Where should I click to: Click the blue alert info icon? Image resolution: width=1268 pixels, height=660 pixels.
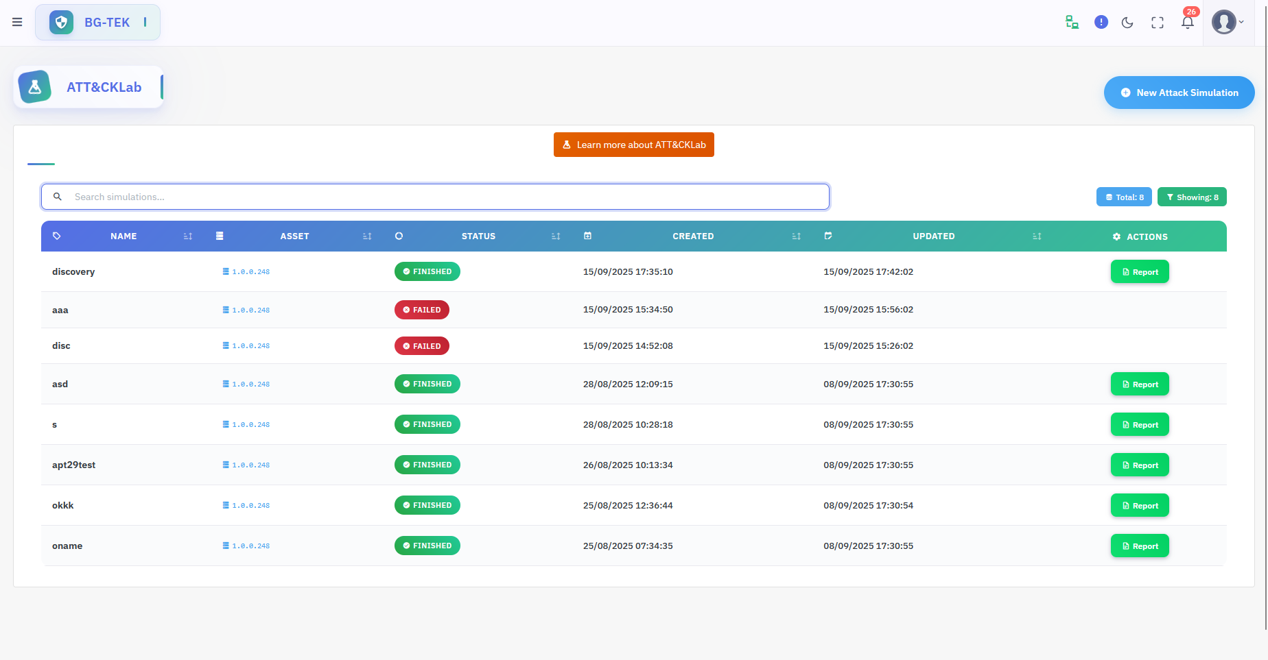[1101, 23]
